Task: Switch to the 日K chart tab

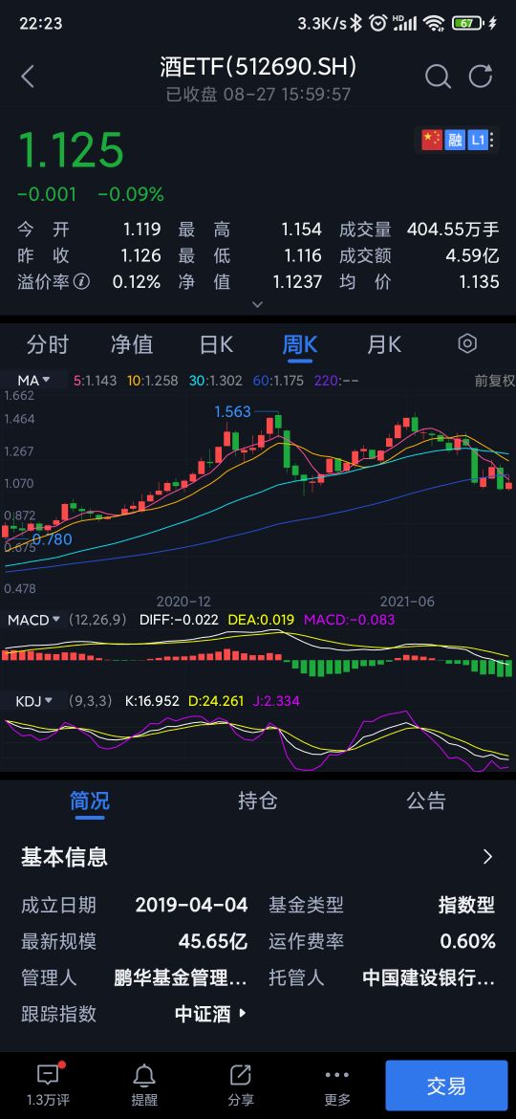Action: pos(216,344)
